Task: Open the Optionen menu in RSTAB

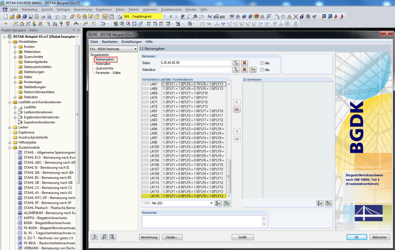Action: 150,9
